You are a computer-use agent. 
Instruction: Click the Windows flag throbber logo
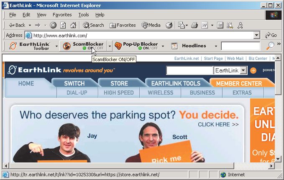pos(274,15)
